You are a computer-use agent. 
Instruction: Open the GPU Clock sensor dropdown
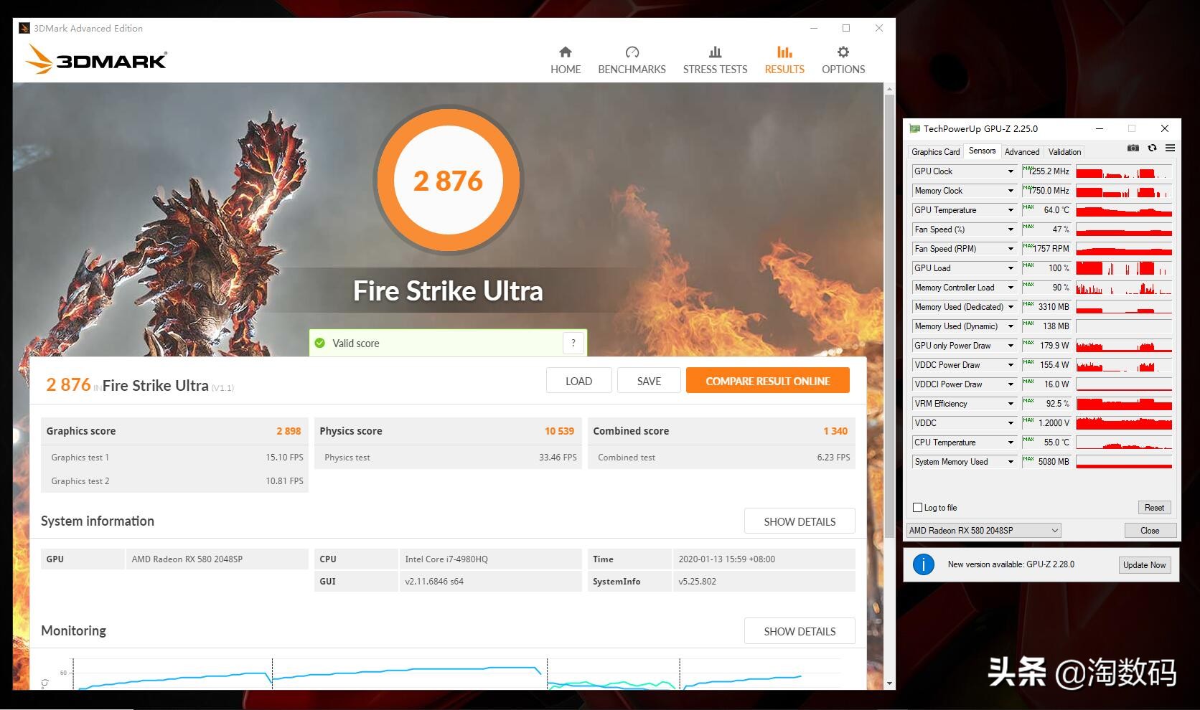tap(1011, 171)
